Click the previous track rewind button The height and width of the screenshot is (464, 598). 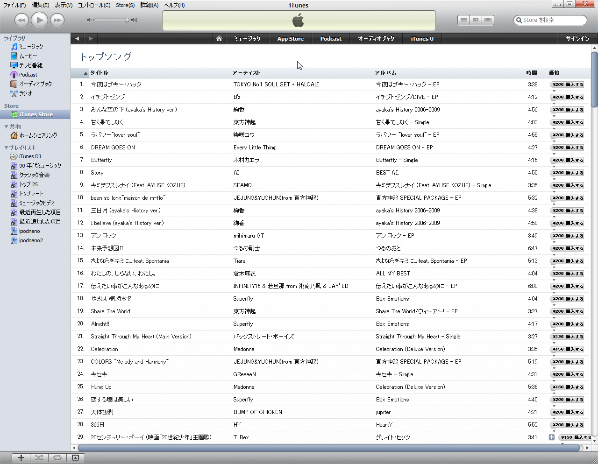[x=21, y=20]
